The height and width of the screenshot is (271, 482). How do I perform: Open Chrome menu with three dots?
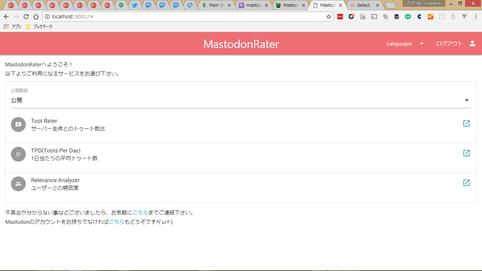click(x=476, y=17)
